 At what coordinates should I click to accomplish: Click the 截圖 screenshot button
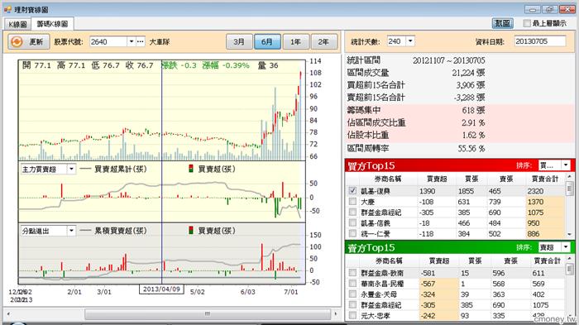point(502,23)
